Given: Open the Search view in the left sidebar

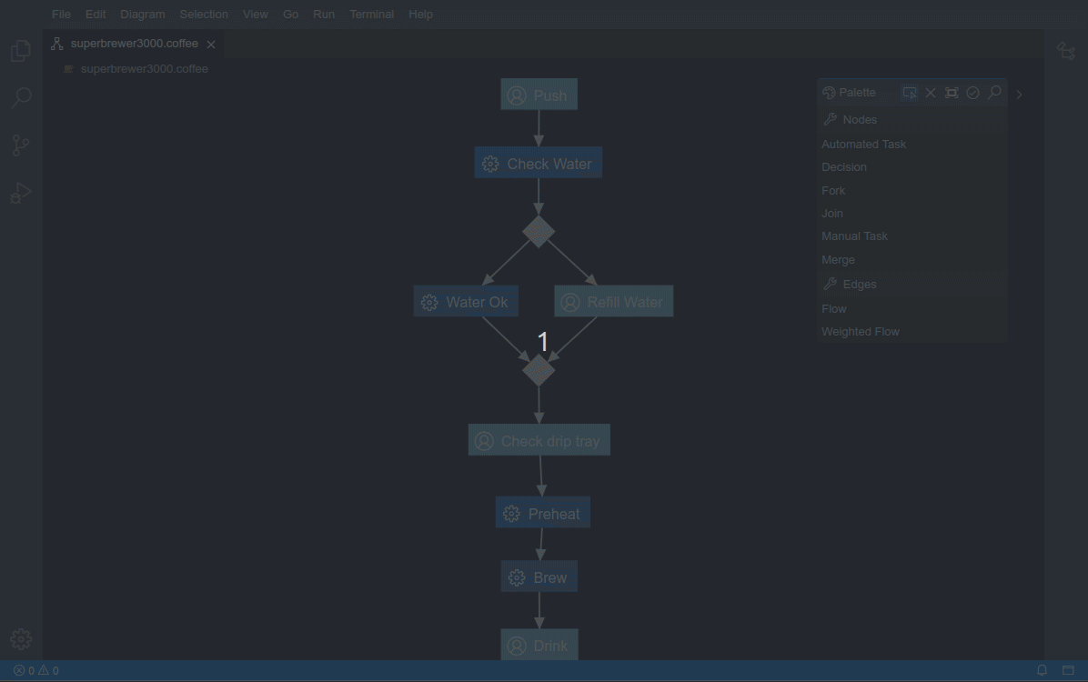Looking at the screenshot, I should (20, 97).
